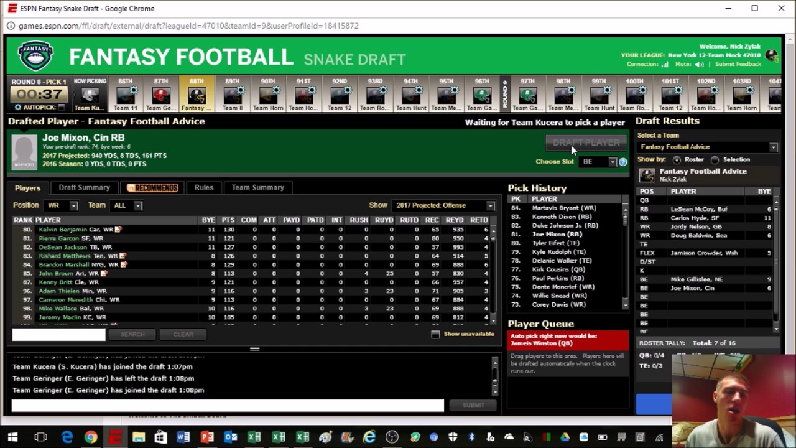Click the 94th pick Team Hunt helmet
796x448 pixels.
click(410, 95)
